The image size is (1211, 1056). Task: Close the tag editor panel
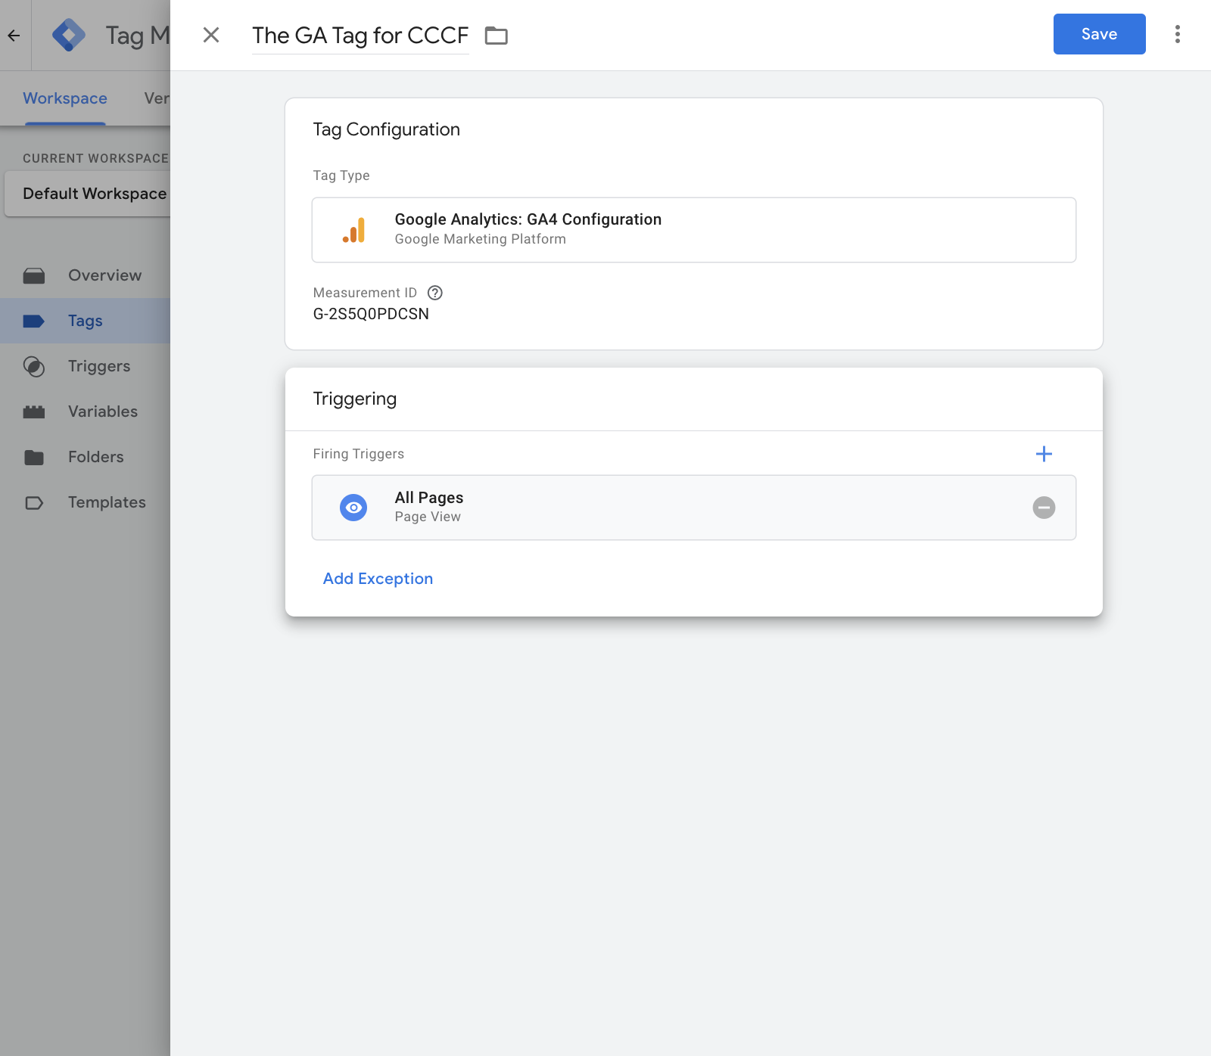[211, 35]
